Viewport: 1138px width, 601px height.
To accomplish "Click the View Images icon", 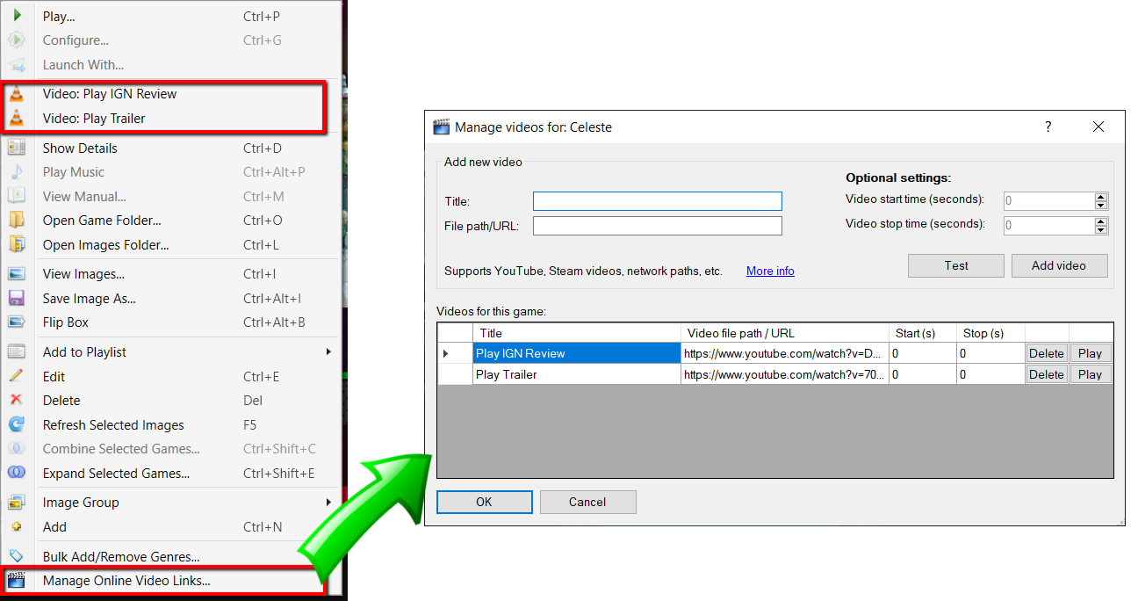I will [x=17, y=274].
